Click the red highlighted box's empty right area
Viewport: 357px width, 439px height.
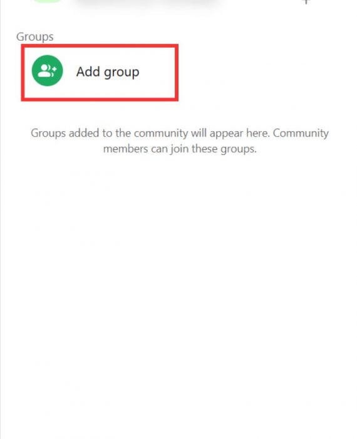[x=158, y=72]
